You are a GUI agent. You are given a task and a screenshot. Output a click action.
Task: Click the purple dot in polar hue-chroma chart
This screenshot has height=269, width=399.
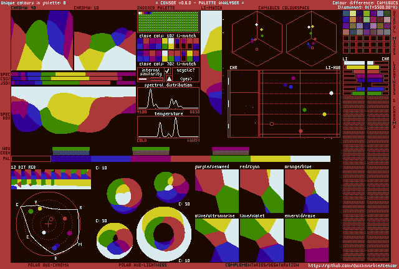[69, 233]
